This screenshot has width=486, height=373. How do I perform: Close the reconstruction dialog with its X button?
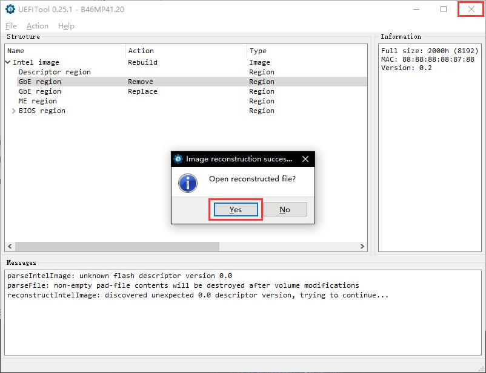point(307,158)
